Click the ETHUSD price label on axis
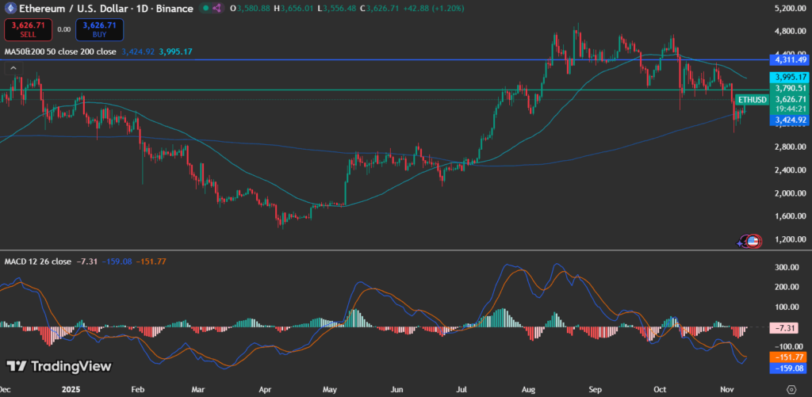This screenshot has width=812, height=397. tap(752, 99)
